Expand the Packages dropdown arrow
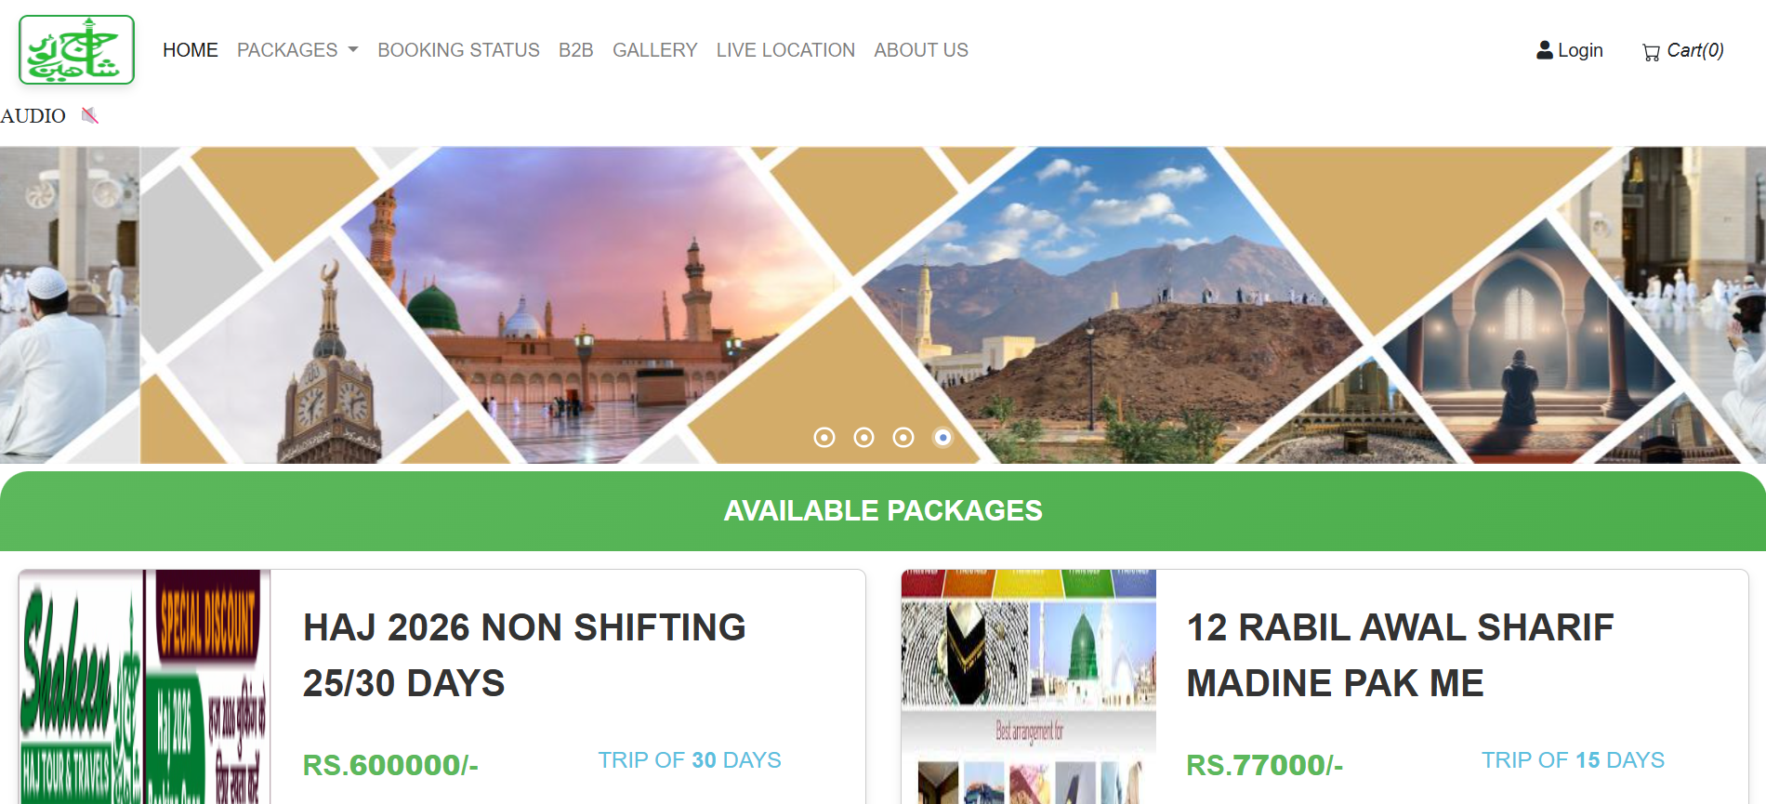Viewport: 1766px width, 804px height. 353,50
